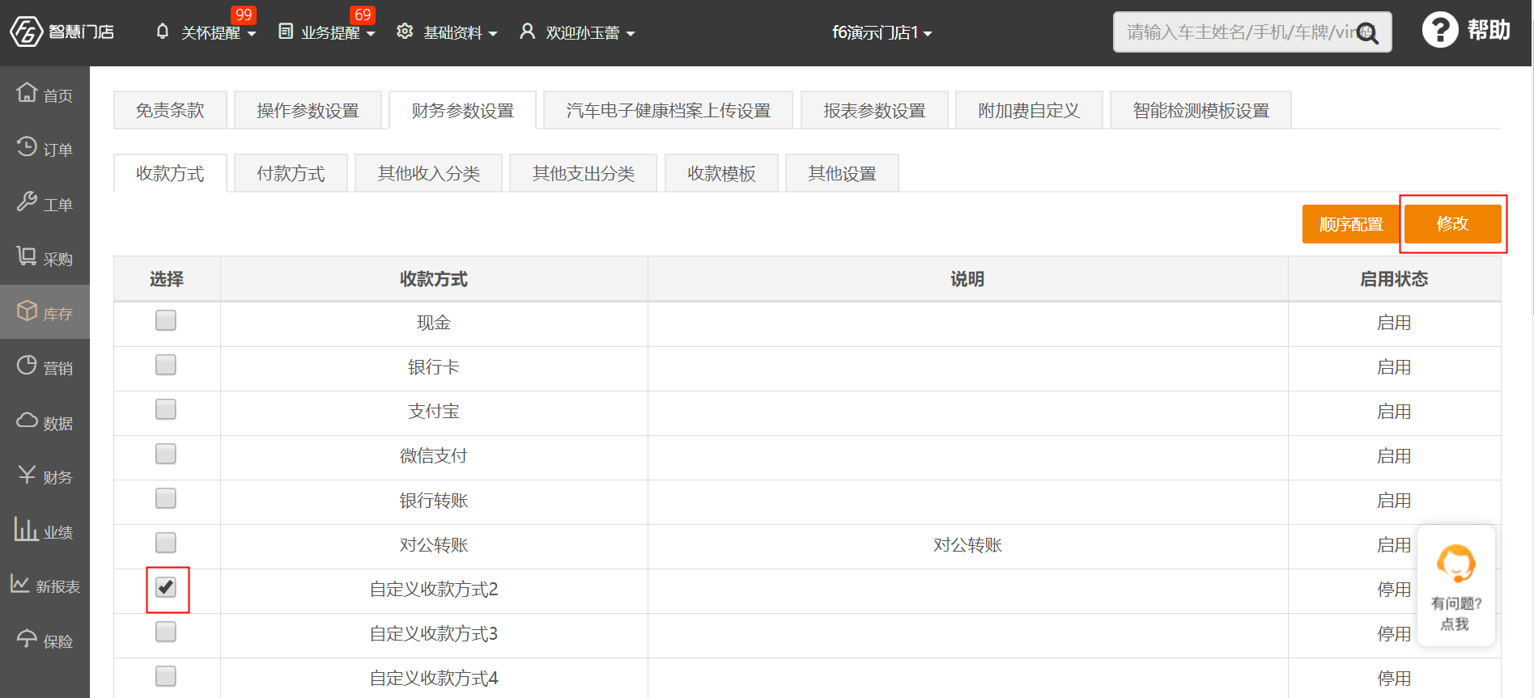
Task: Open 订单 in the sidebar
Action: click(45, 148)
